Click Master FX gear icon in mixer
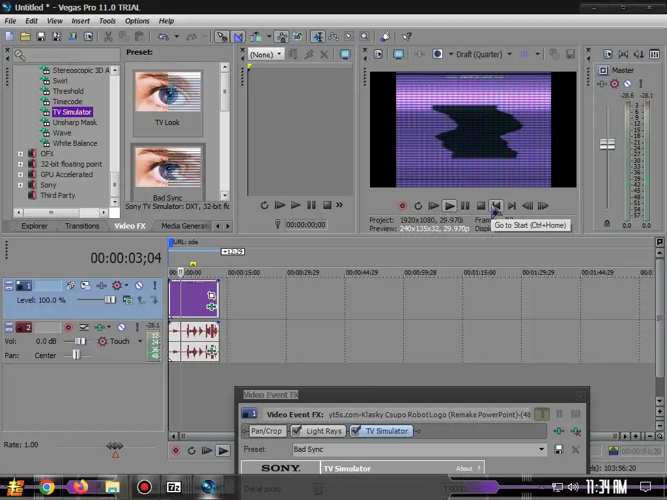This screenshot has width=667, height=500. pyautogui.click(x=614, y=84)
